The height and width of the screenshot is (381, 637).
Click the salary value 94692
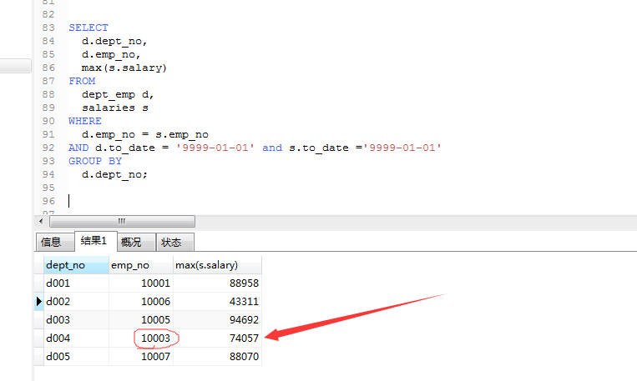click(217, 320)
